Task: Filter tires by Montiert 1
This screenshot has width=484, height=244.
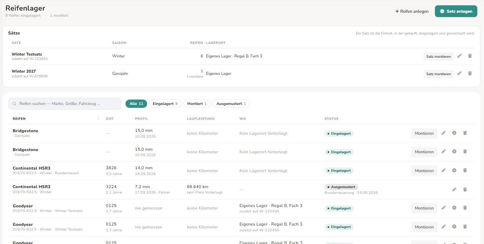Action: pos(197,104)
